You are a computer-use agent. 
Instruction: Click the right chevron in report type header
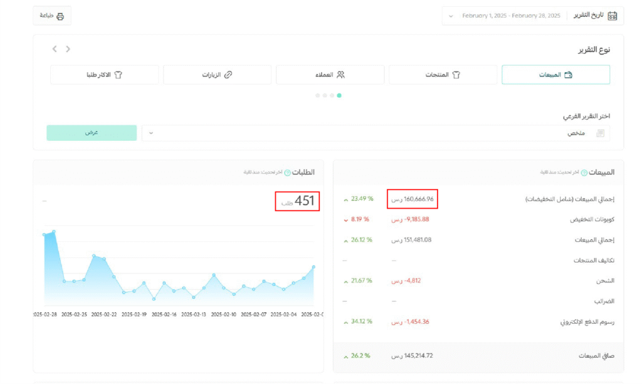pos(68,49)
